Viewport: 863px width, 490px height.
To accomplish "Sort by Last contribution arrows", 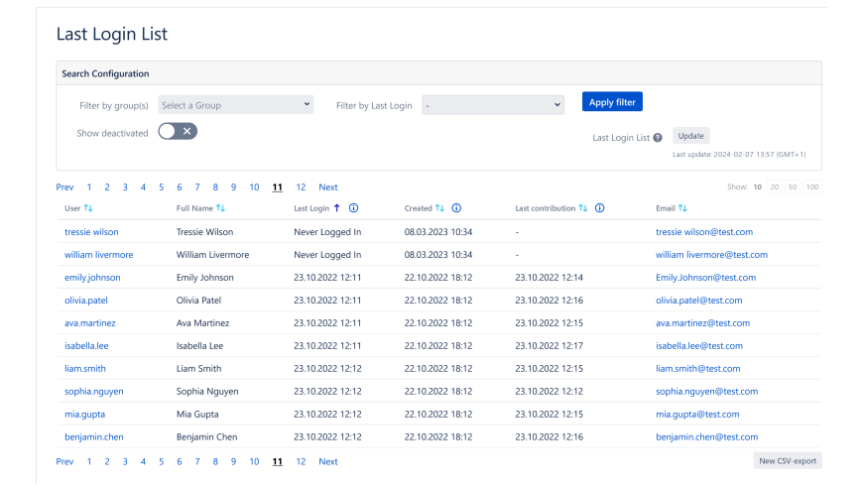I will 583,208.
